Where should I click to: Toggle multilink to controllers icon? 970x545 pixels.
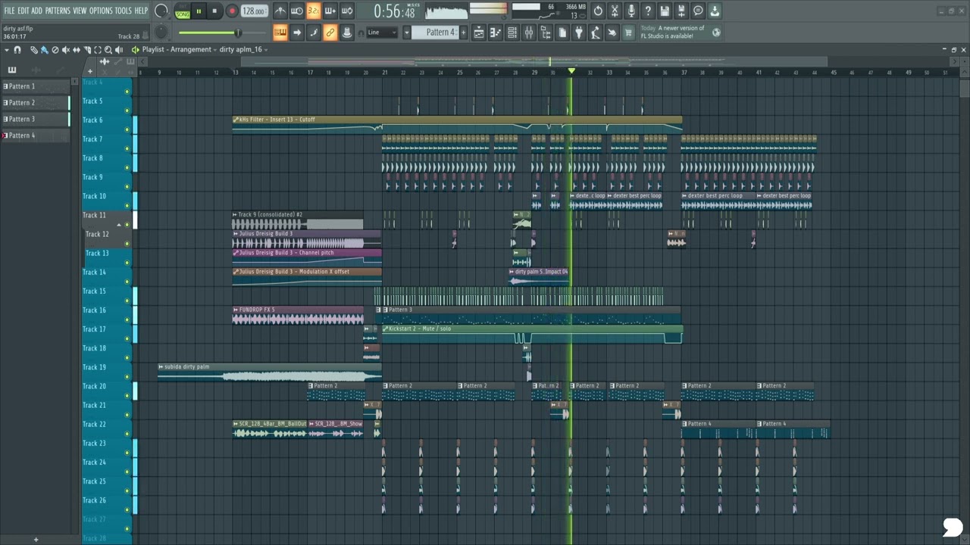click(330, 32)
